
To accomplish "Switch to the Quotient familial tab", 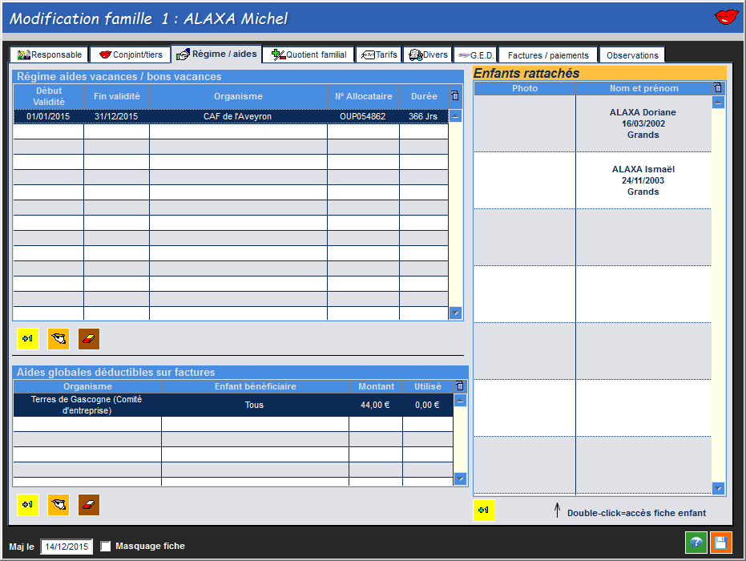I will click(308, 54).
